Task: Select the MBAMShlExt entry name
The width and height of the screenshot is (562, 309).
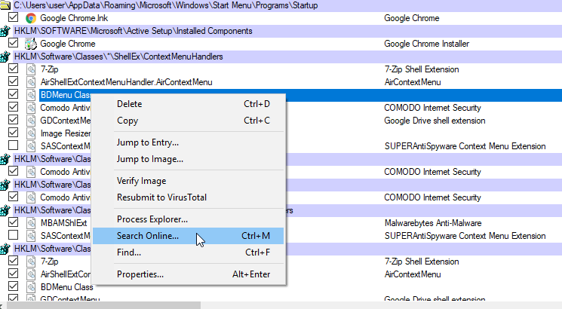Action: (x=63, y=223)
